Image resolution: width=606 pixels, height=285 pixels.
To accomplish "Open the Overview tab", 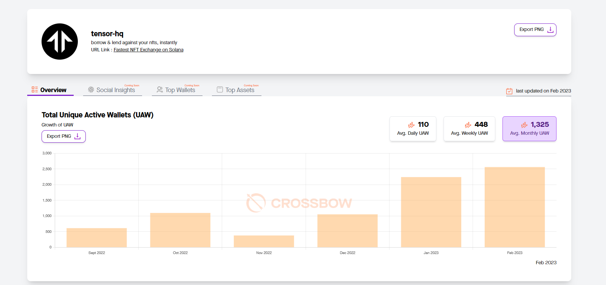I will (x=50, y=90).
